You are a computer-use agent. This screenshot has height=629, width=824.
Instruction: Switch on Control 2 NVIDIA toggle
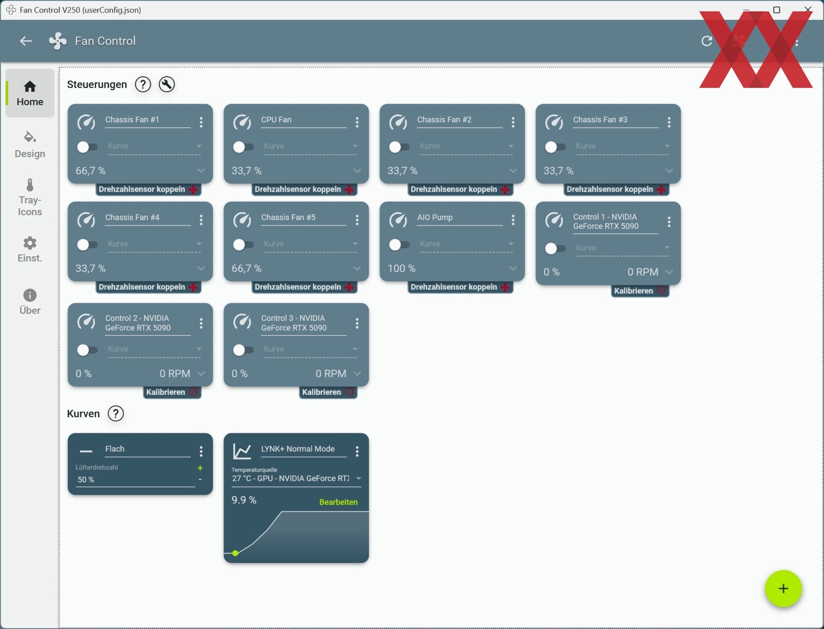[x=87, y=350]
